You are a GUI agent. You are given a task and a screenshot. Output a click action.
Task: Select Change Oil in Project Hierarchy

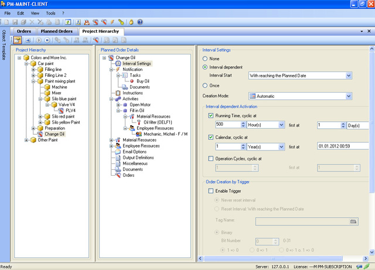[x=54, y=134]
